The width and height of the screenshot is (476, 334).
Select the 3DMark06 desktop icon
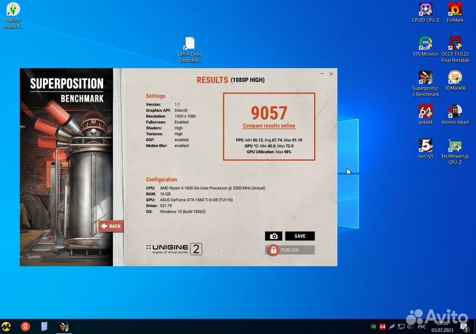(x=455, y=81)
